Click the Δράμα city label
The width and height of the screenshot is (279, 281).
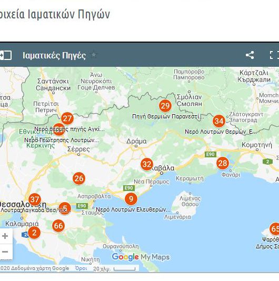pyautogui.click(x=136, y=141)
